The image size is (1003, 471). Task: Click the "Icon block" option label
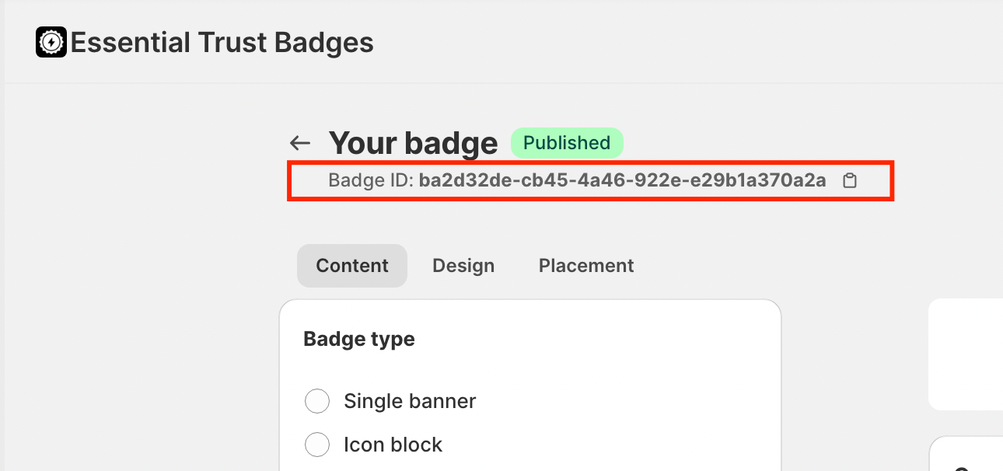(393, 445)
